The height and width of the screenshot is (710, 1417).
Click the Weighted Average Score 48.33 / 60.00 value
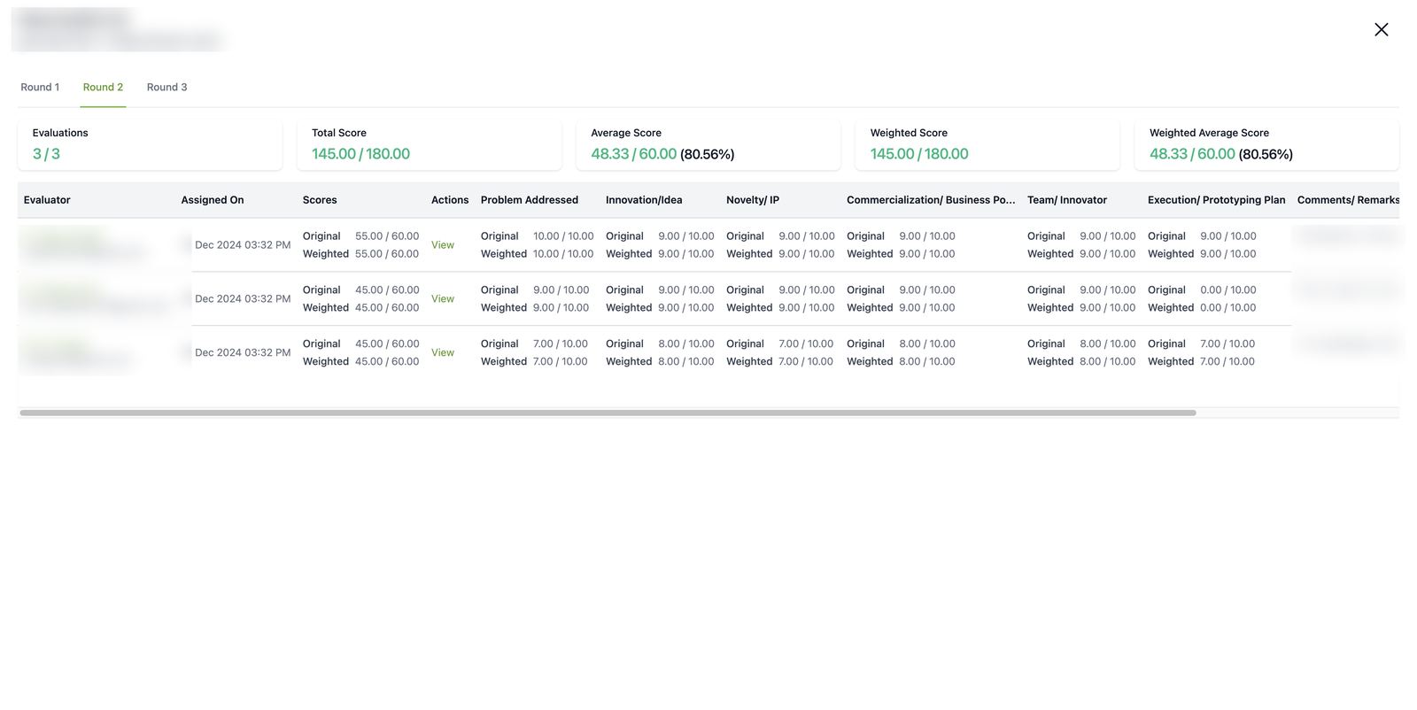[x=1221, y=154]
